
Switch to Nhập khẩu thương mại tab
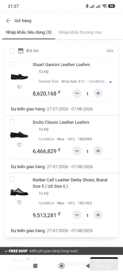click(80, 32)
